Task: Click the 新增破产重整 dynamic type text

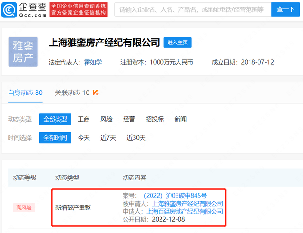Action: tap(73, 208)
